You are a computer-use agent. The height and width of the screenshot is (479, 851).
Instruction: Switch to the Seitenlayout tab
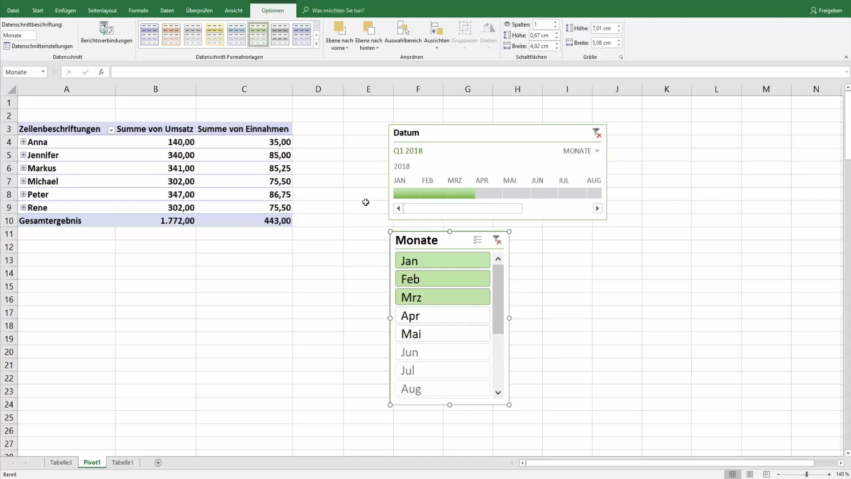pyautogui.click(x=102, y=10)
